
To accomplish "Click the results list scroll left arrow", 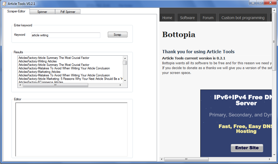I will tap(20, 85).
